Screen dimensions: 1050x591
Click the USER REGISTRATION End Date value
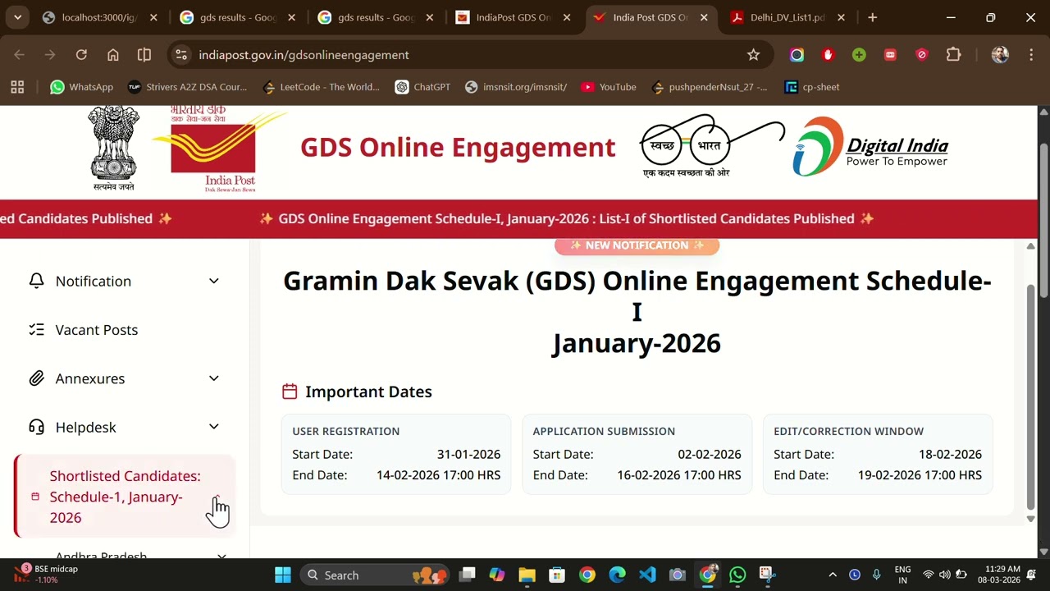click(x=438, y=475)
